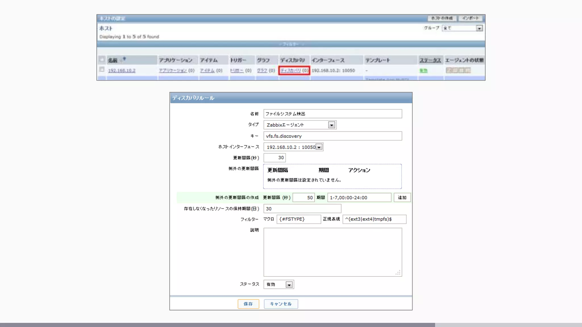Open the グループ filter dropdown
This screenshot has height=327, width=582.
click(479, 28)
